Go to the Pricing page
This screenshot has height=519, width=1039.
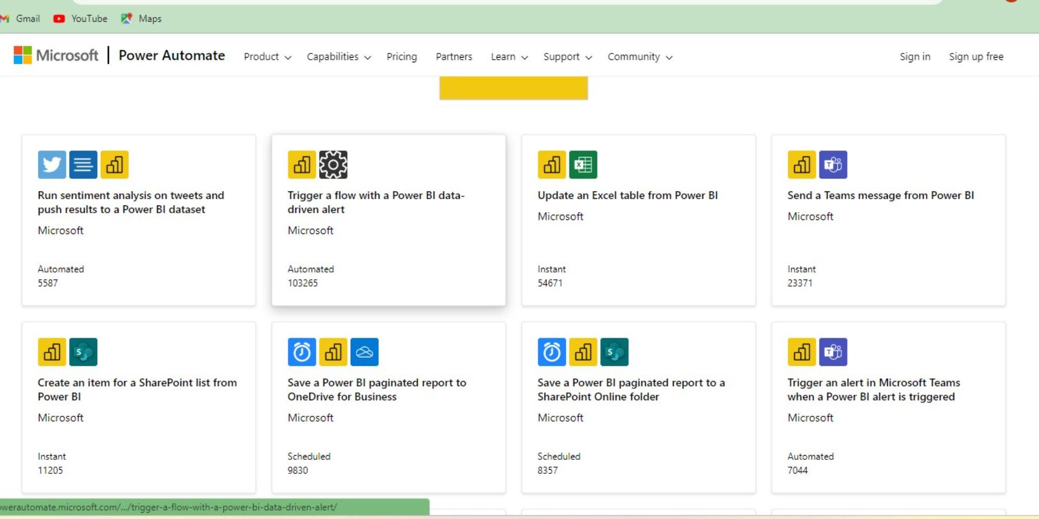402,57
